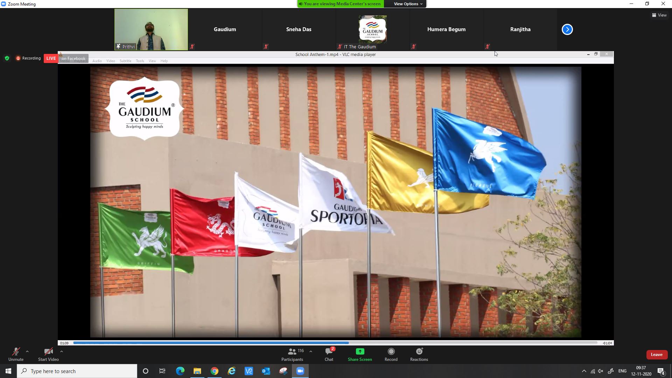672x378 pixels.
Task: Open the Snipping tool icon on the taskbar
Action: click(283, 371)
